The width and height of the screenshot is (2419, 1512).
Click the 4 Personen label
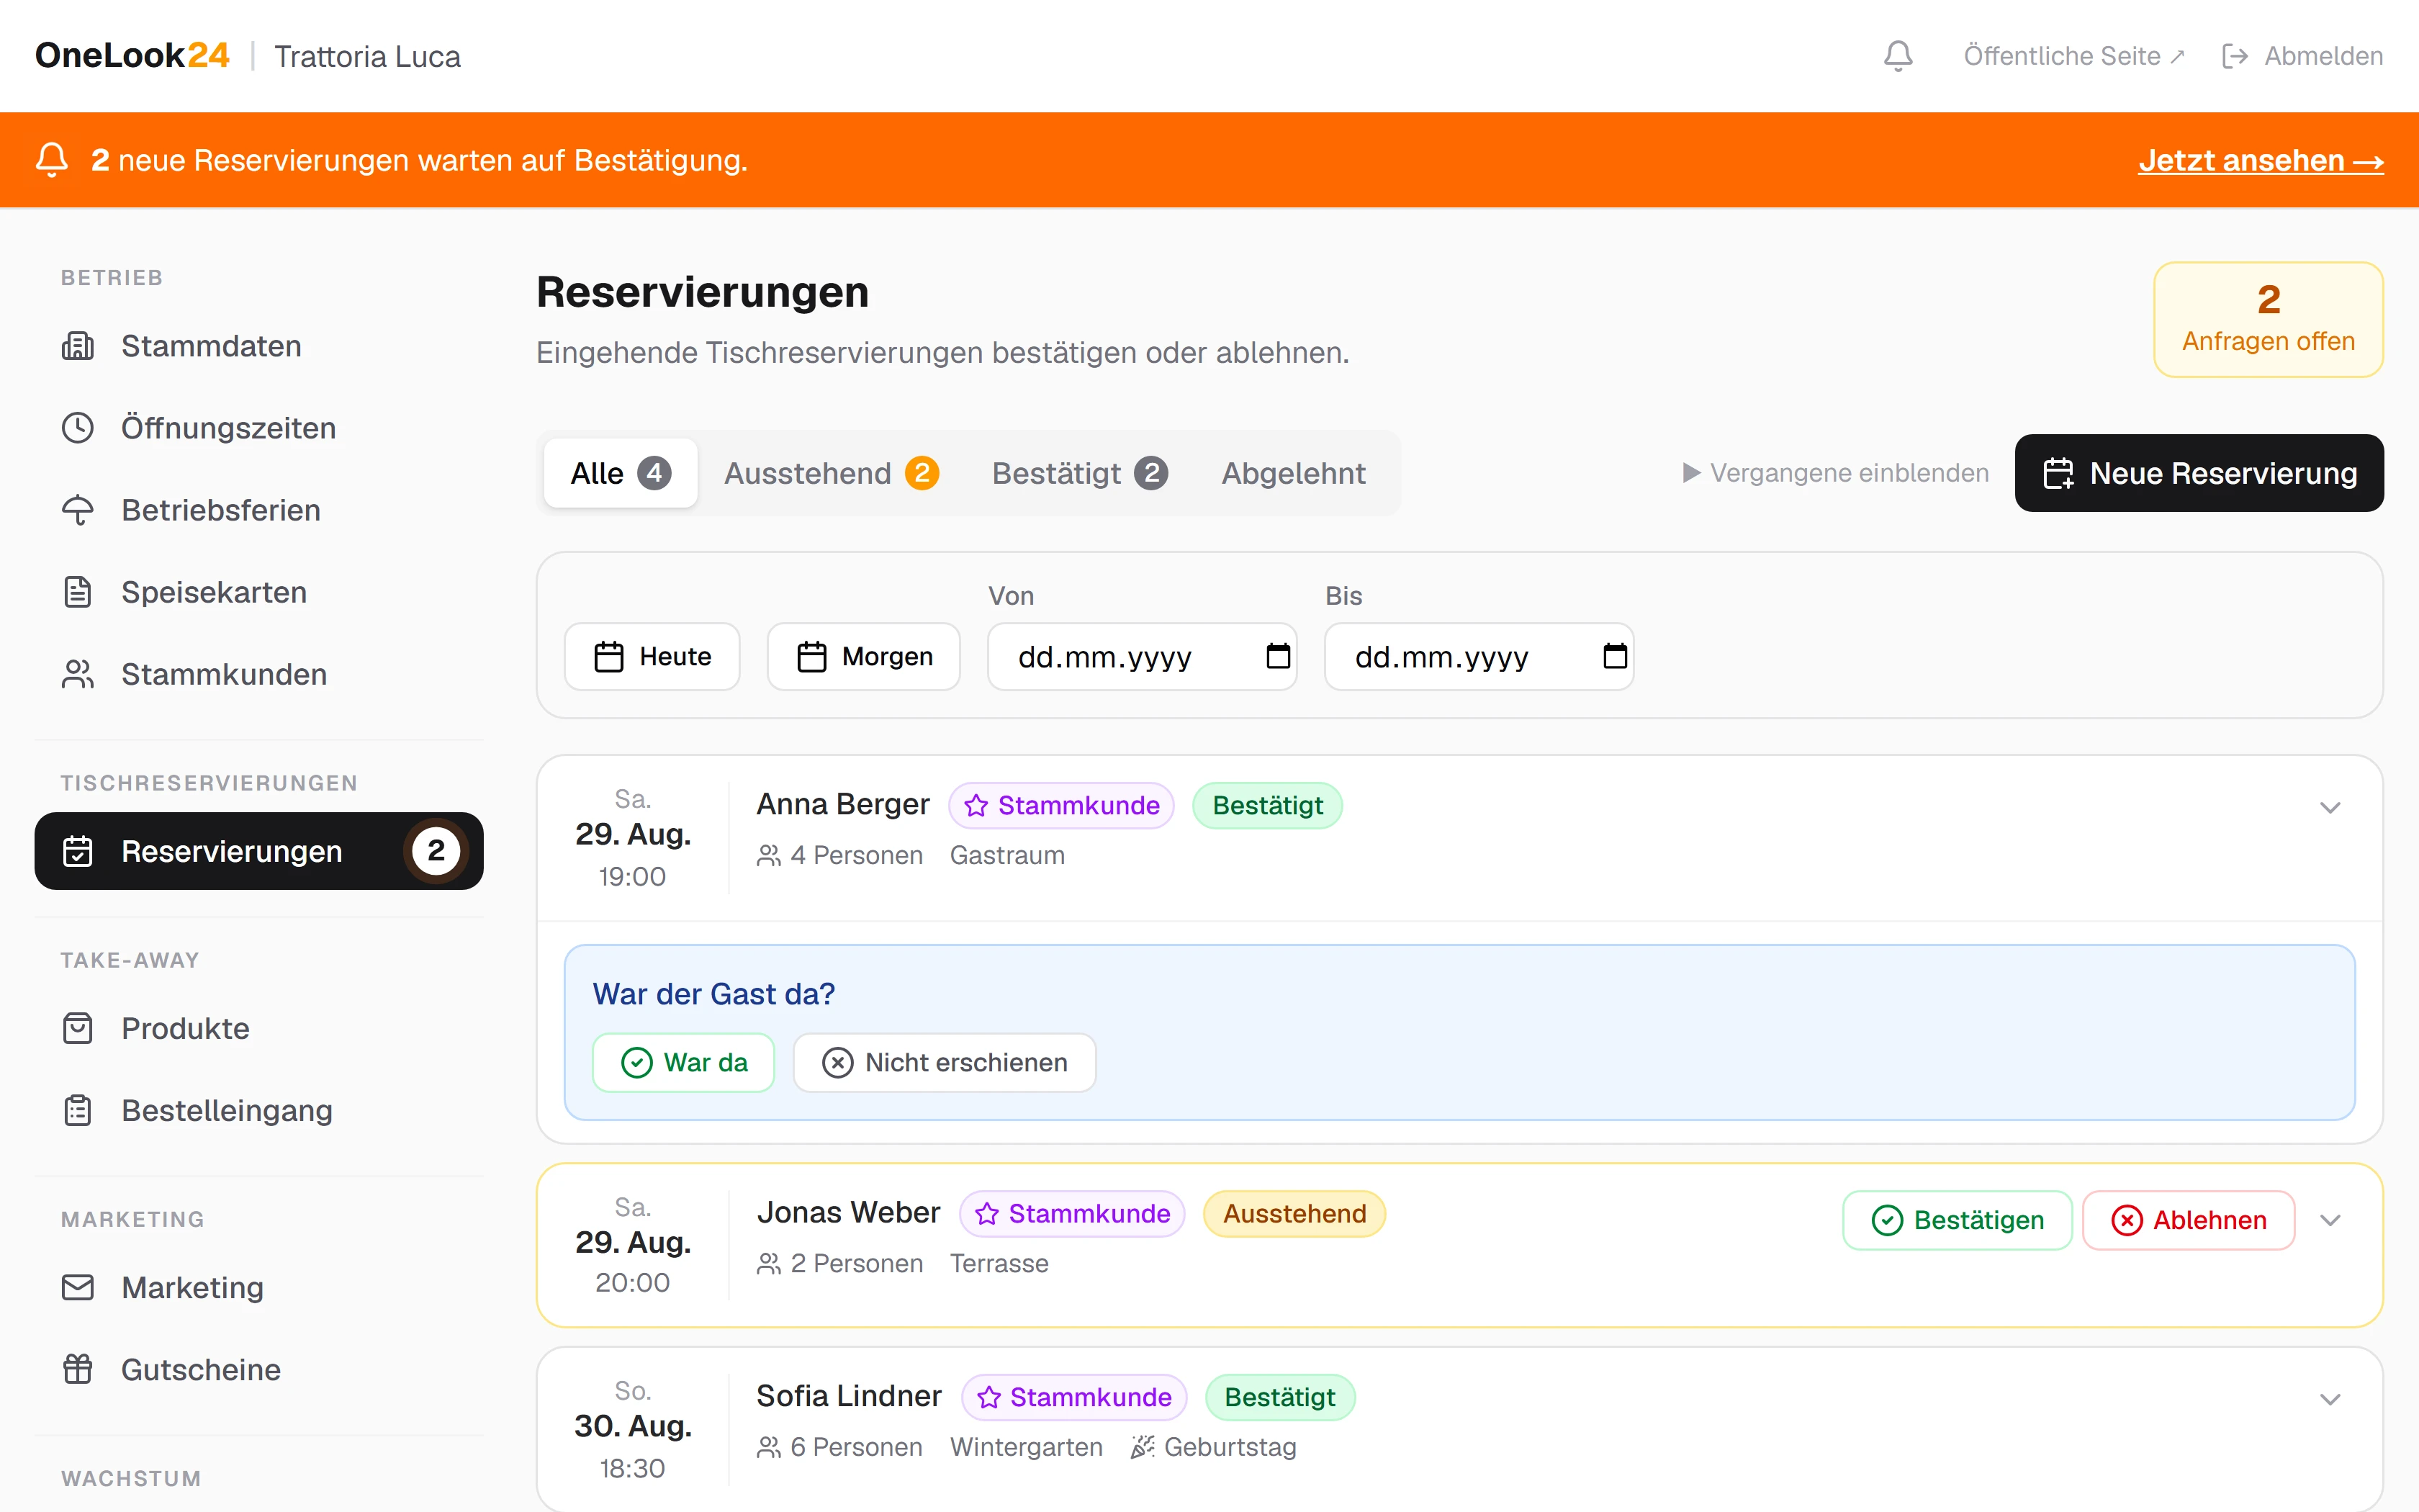[x=839, y=856]
